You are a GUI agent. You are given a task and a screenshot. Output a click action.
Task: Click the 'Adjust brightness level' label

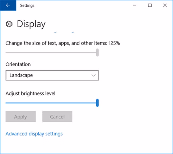pos(30,94)
